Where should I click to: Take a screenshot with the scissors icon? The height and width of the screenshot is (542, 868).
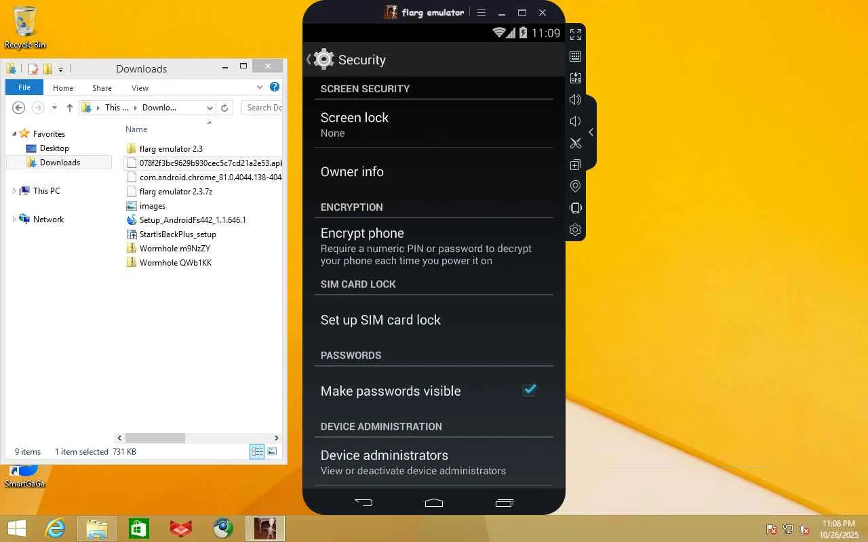click(575, 143)
